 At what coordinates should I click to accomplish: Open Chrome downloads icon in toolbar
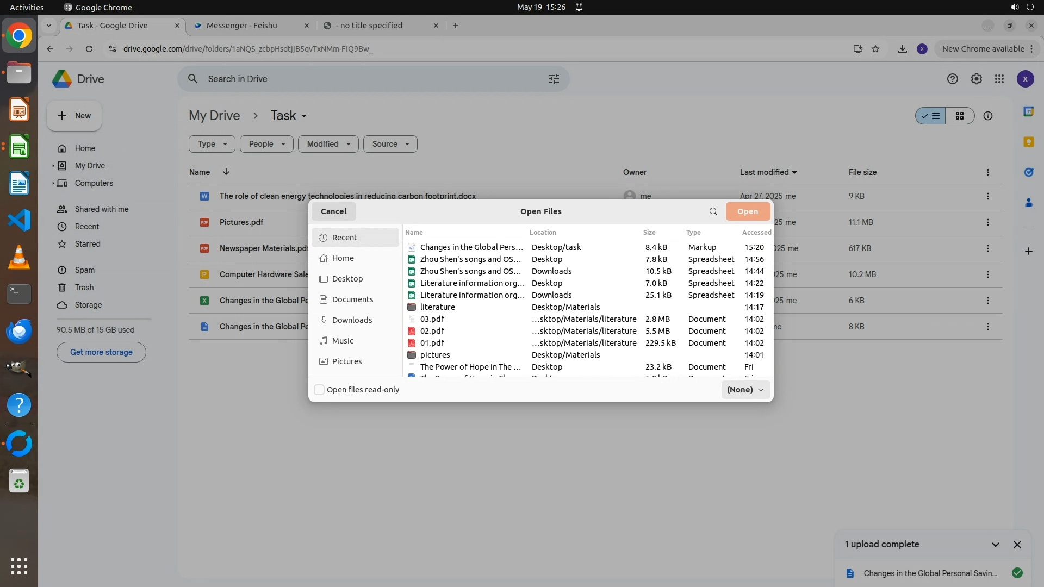tap(902, 49)
